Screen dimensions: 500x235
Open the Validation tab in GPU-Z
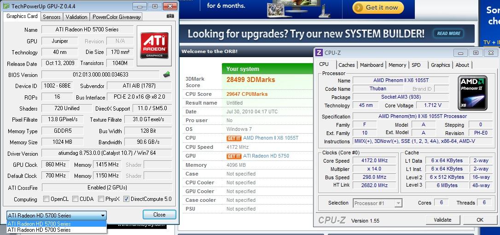tap(76, 17)
